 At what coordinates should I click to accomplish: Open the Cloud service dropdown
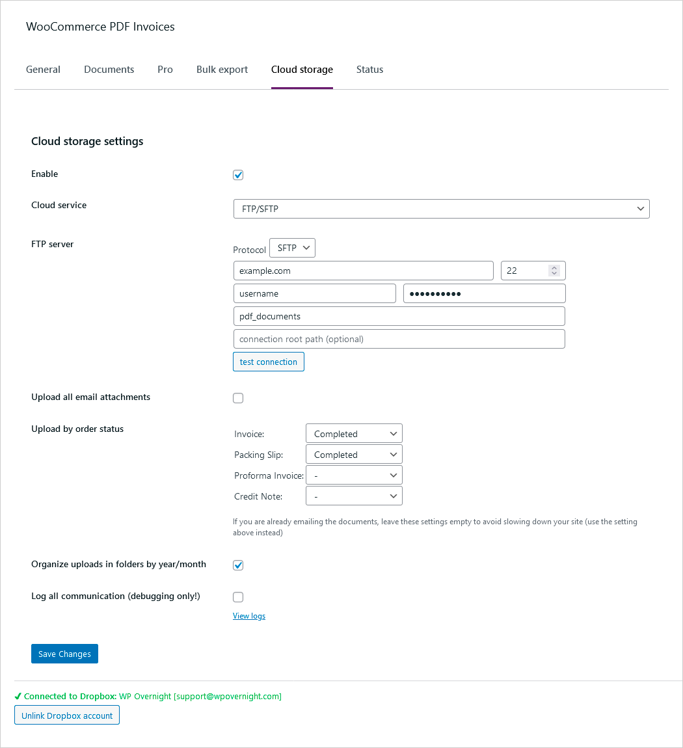point(441,209)
